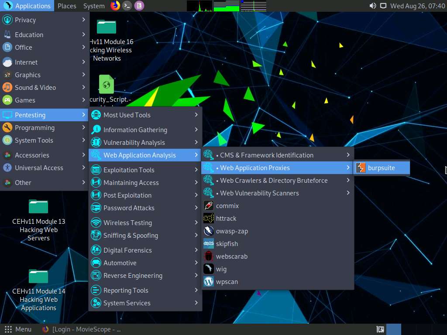Open the terminal from the top panel
This screenshot has width=447, height=335.
pos(127,6)
